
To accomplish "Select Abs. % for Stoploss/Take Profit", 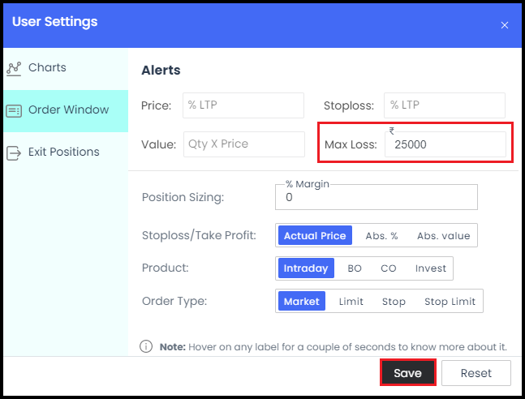I will pyautogui.click(x=381, y=236).
